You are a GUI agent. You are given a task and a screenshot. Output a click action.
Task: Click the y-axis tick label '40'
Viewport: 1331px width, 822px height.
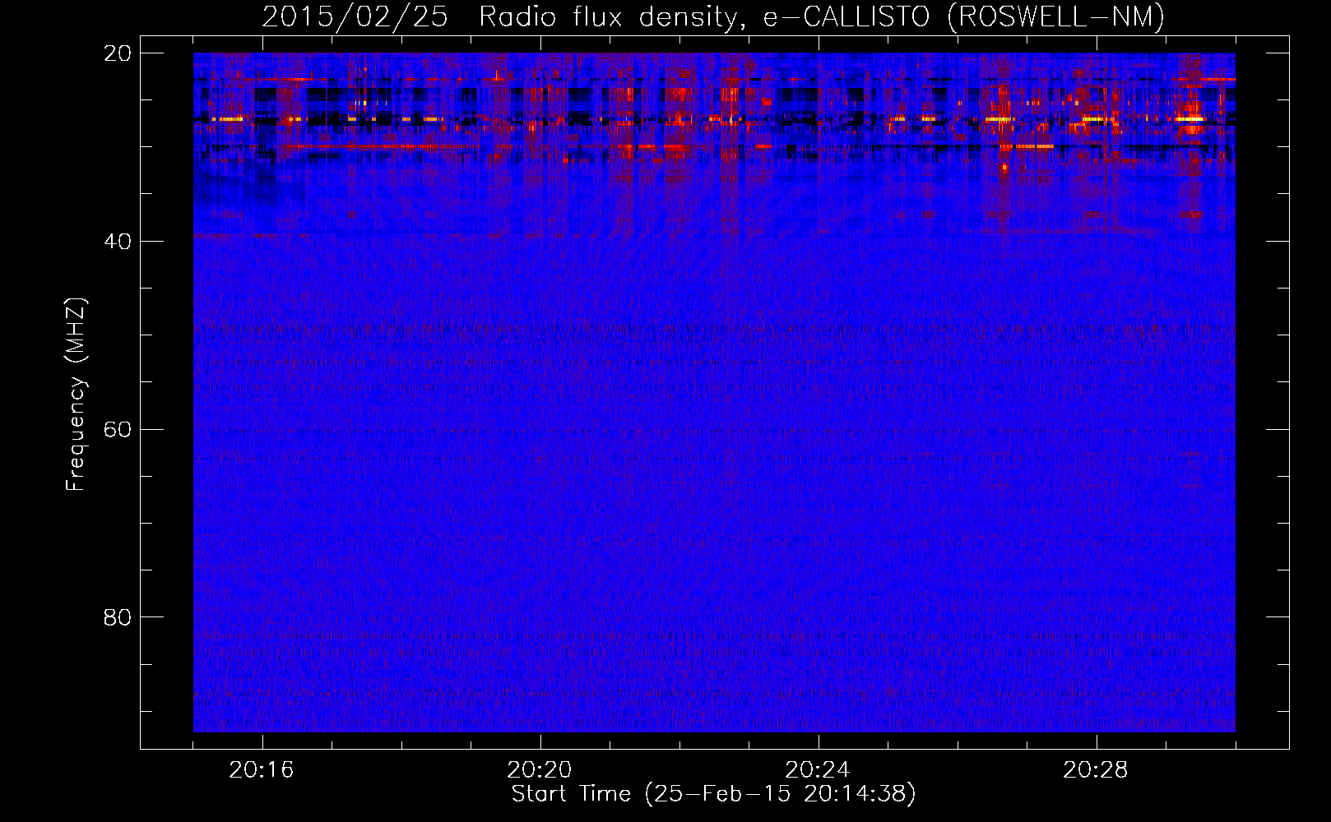118,242
